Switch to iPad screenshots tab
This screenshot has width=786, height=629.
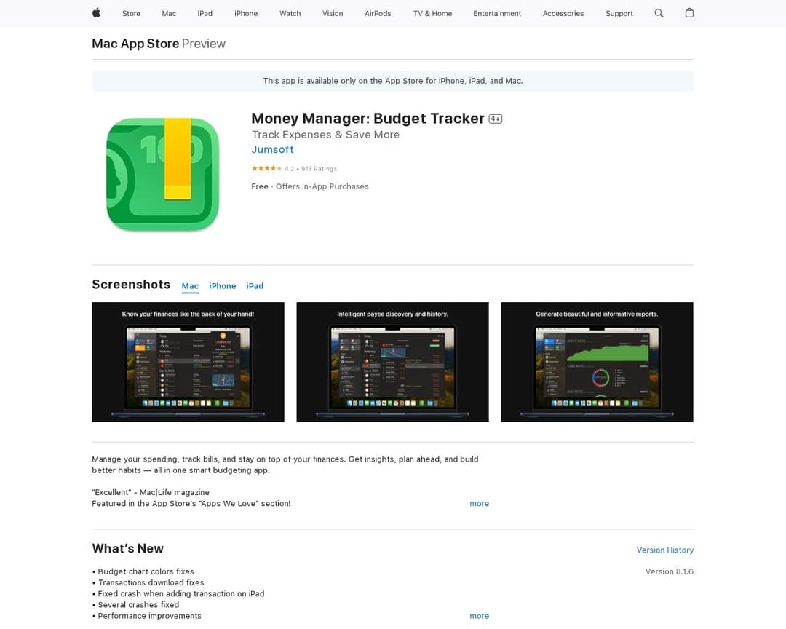(x=255, y=286)
